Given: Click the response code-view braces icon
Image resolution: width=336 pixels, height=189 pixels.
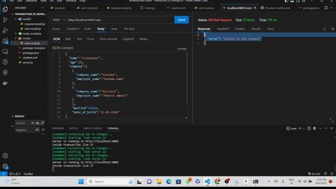Looking at the screenshot, I should pos(324,29).
